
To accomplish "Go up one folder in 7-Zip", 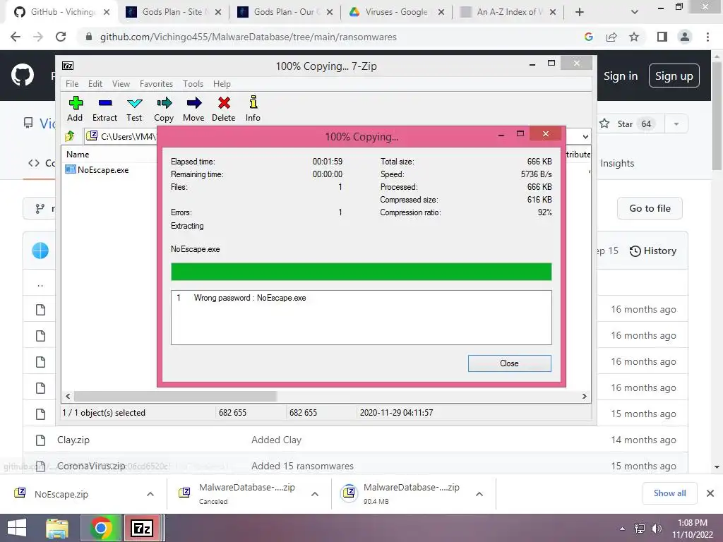I will (x=70, y=136).
